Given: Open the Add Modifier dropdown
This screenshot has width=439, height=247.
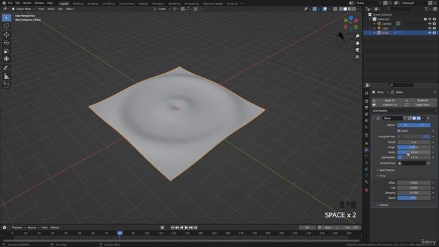Looking at the screenshot, I should point(404,111).
